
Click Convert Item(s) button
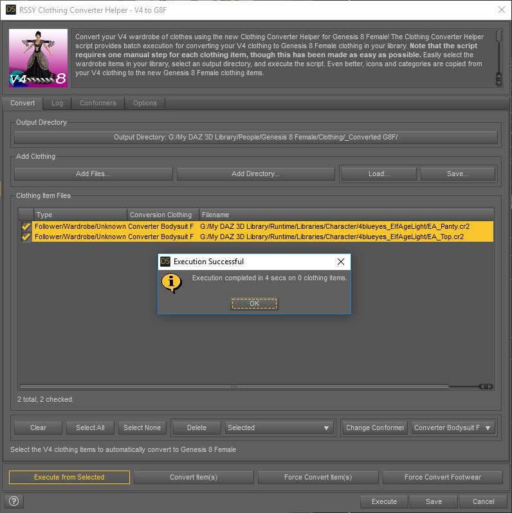tap(194, 477)
